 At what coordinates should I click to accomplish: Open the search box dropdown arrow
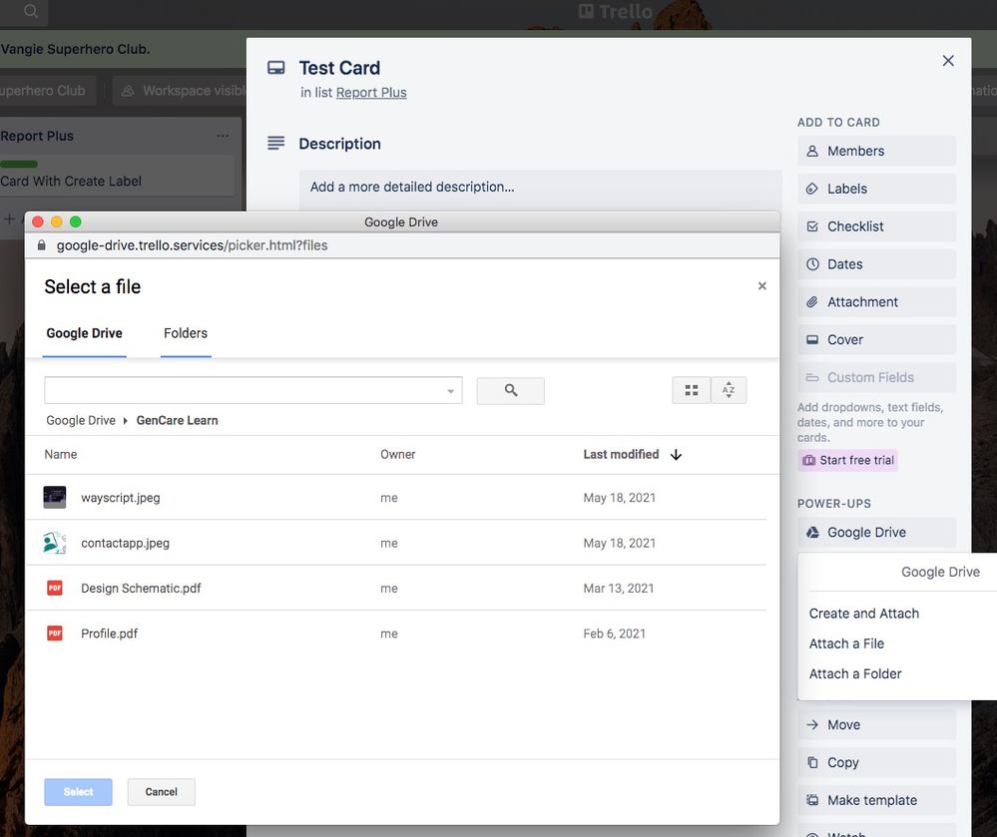450,391
